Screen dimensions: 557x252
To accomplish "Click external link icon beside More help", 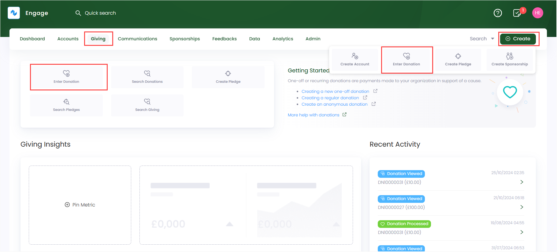I will click(x=344, y=115).
